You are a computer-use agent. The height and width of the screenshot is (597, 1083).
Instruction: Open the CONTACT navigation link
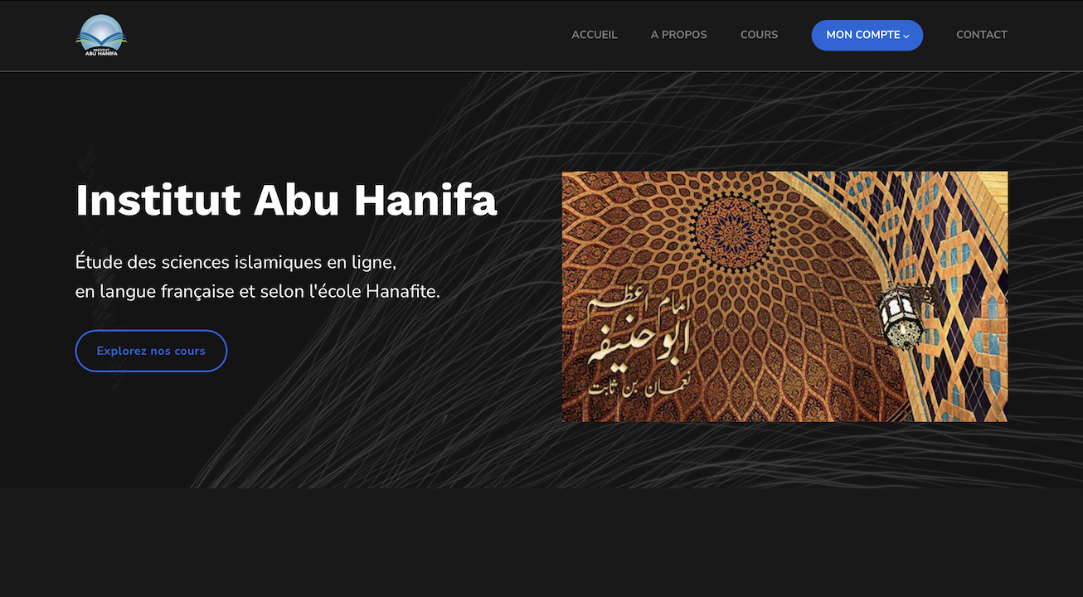point(982,35)
